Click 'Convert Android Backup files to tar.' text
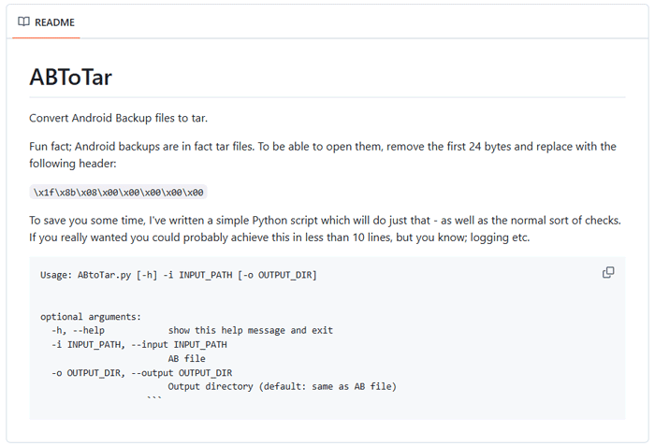The image size is (655, 446). point(118,118)
